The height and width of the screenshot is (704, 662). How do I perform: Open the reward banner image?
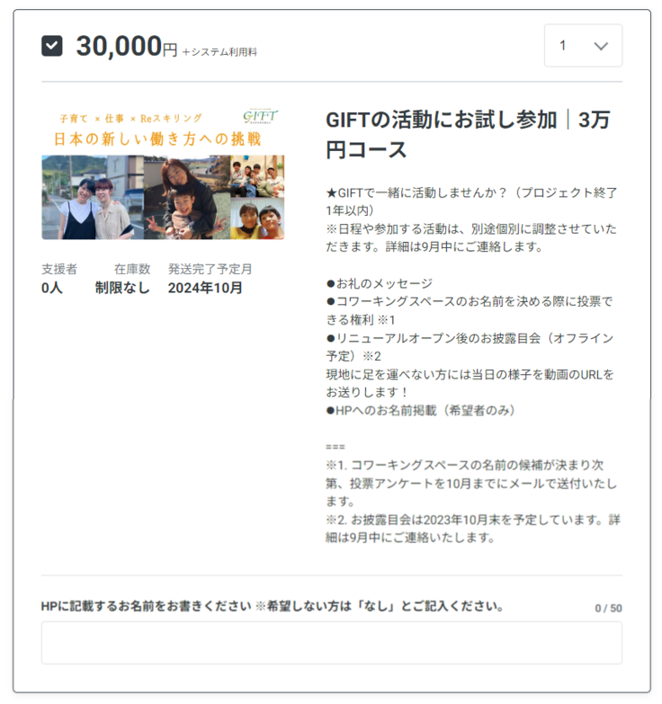[163, 173]
